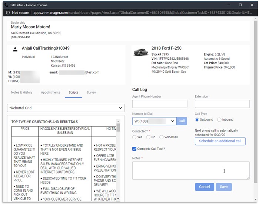Click Schedule an additional call button

(220, 141)
